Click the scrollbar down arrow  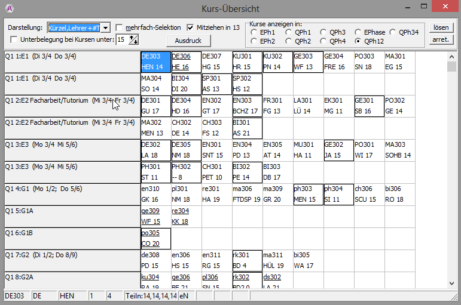pyautogui.click(x=451, y=284)
